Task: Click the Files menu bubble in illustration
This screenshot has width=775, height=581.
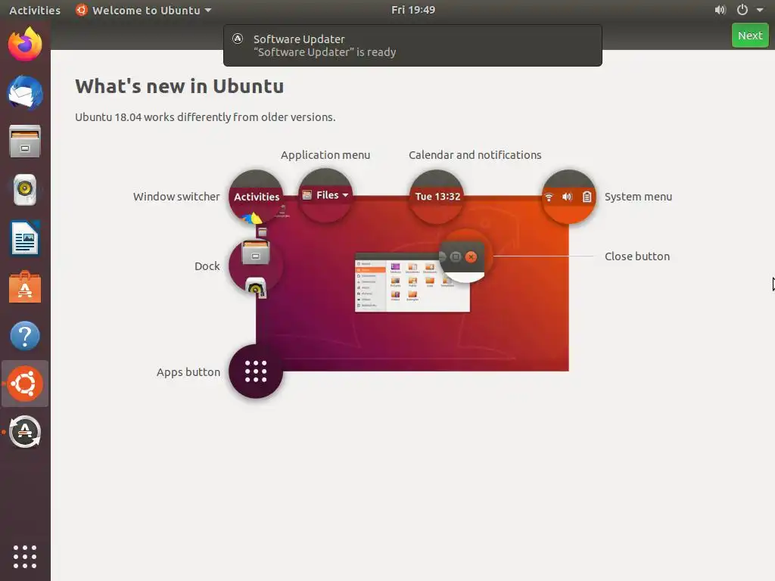Action: [325, 195]
